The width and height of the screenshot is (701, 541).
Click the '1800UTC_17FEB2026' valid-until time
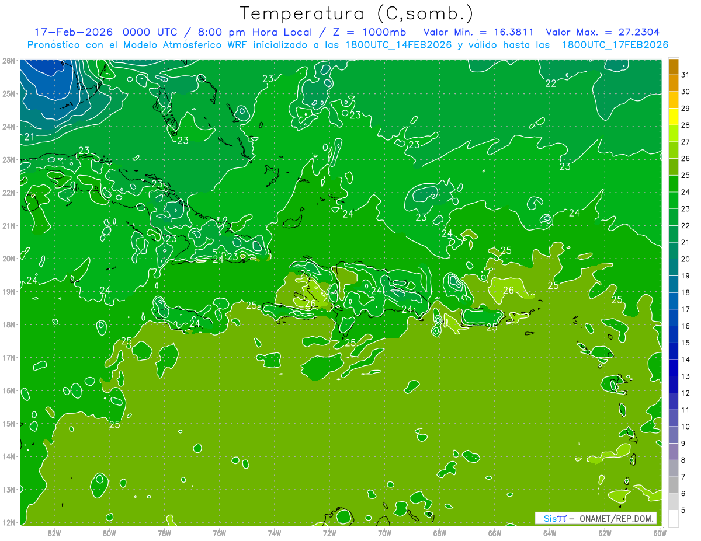pyautogui.click(x=615, y=45)
